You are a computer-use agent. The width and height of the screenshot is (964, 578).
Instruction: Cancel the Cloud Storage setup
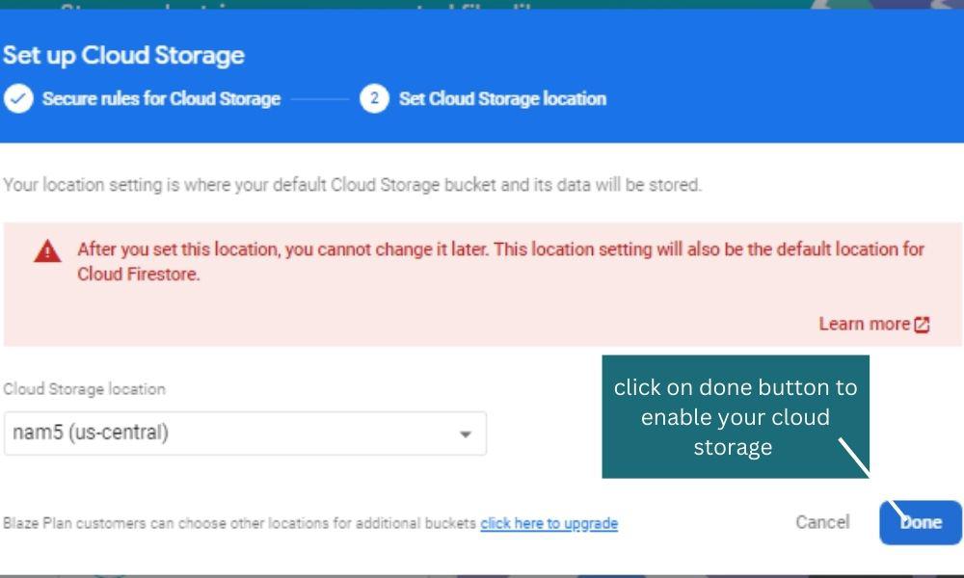point(823,521)
